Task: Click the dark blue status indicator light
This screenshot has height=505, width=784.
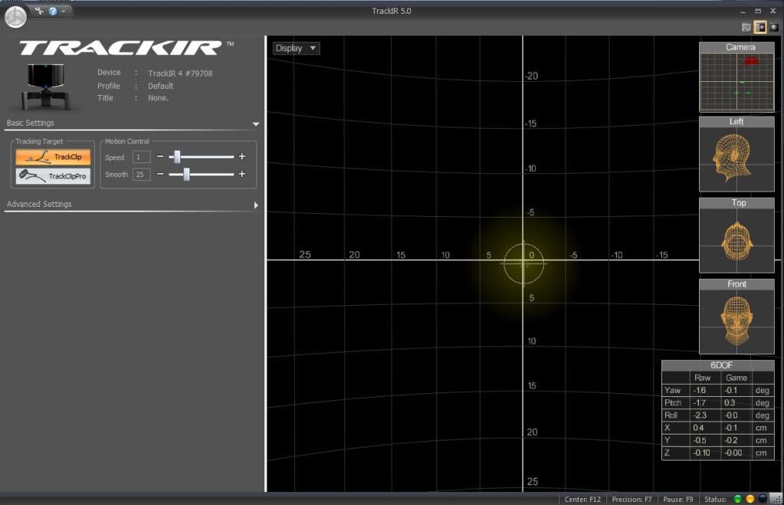Action: click(x=762, y=499)
